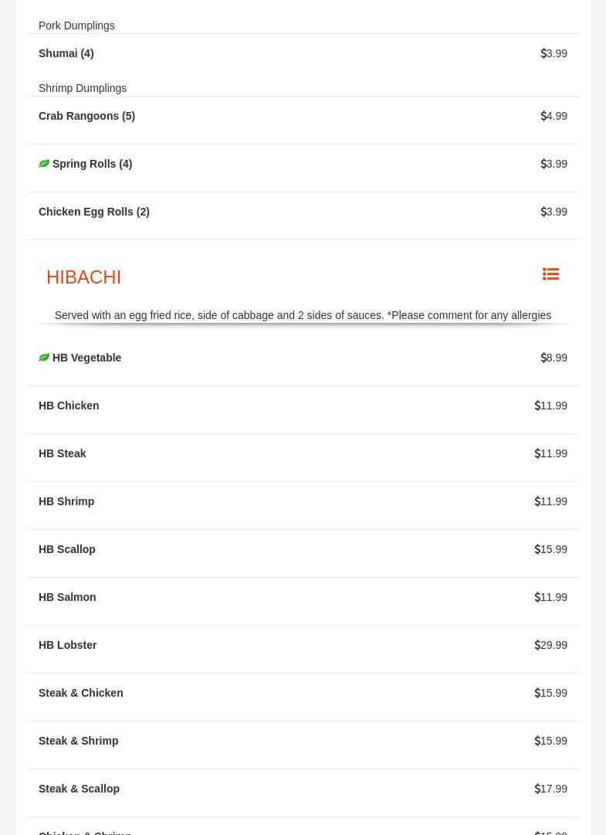Image resolution: width=606 pixels, height=835 pixels.
Task: Open the HIBACHI category list icon
Action: tap(550, 274)
